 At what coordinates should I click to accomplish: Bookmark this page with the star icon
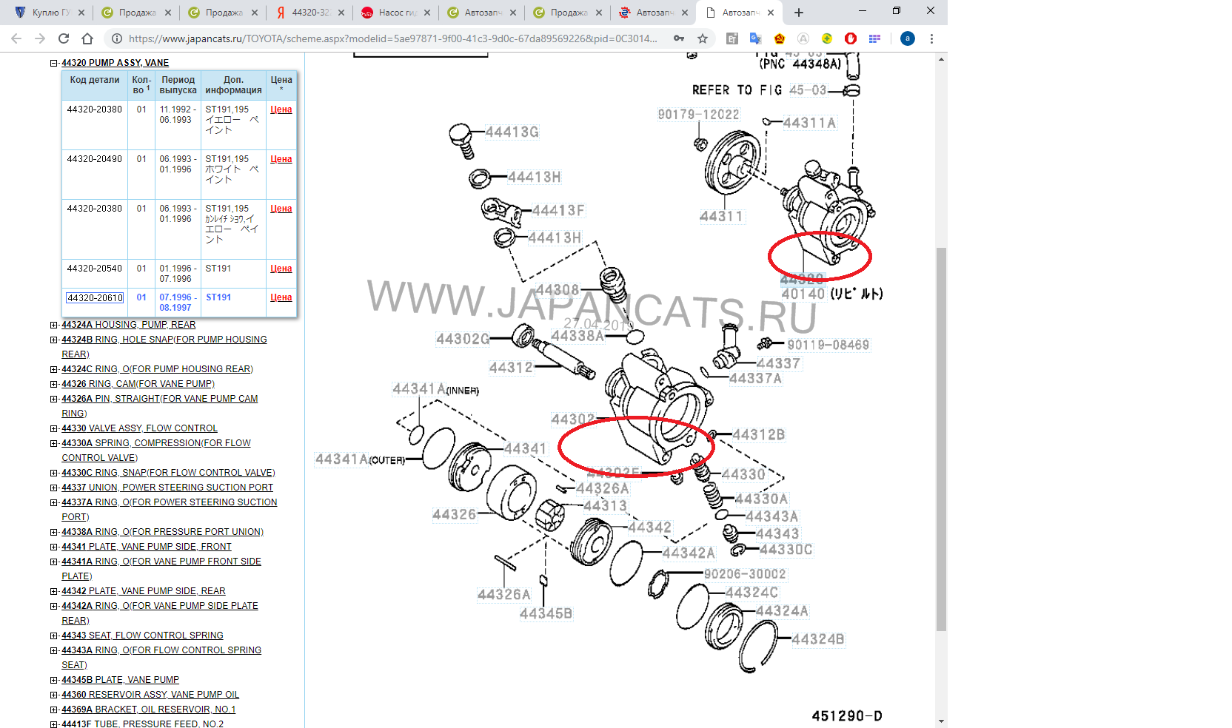coord(703,38)
